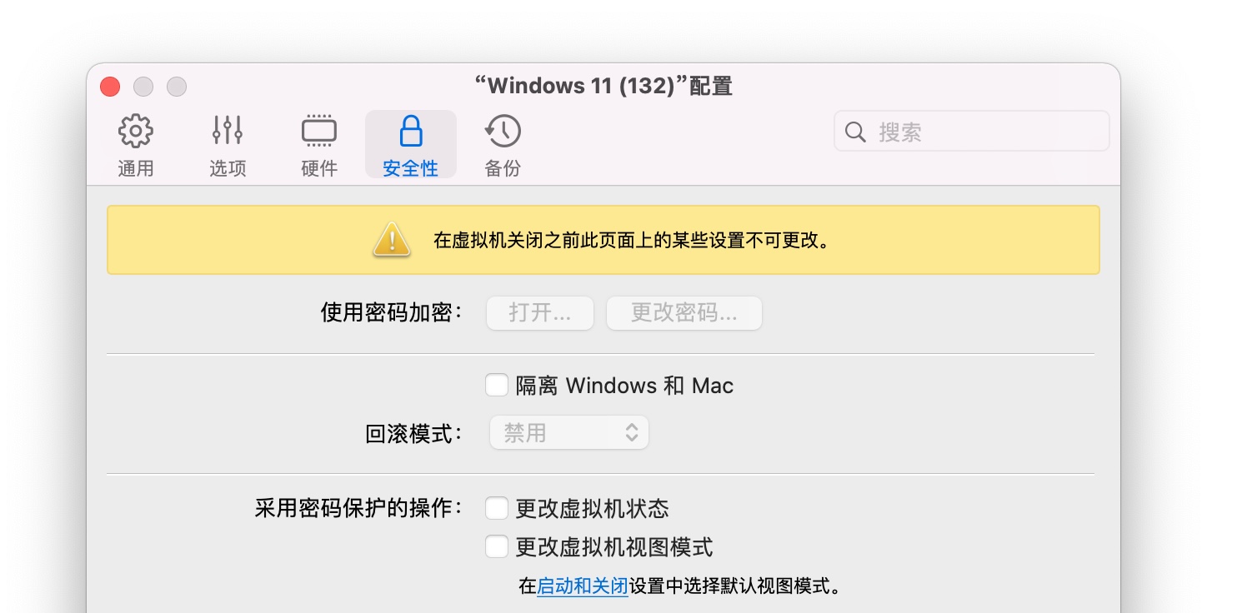Click the green zoom window button

pyautogui.click(x=177, y=87)
